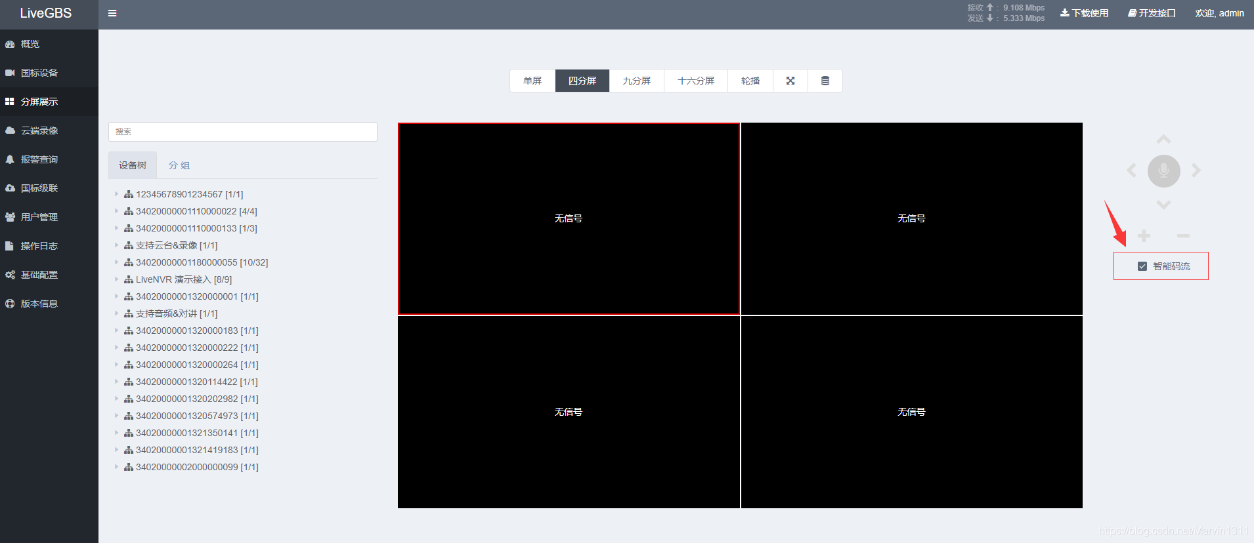Click the fullscreen expand icon in the screen toolbar
The height and width of the screenshot is (543, 1254).
pyautogui.click(x=790, y=81)
